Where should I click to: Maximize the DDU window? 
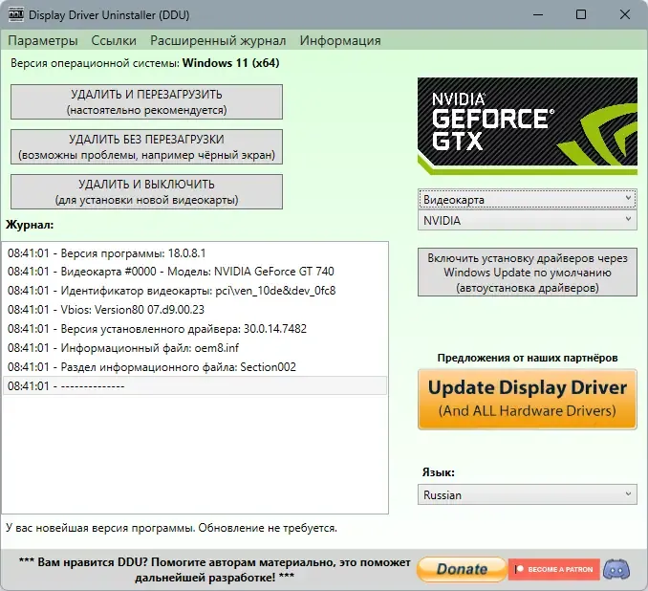(581, 15)
